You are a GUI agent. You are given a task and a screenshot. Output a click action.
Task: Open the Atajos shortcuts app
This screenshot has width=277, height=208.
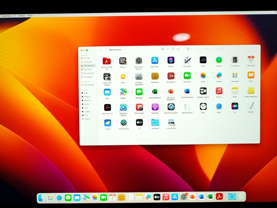[171, 60]
